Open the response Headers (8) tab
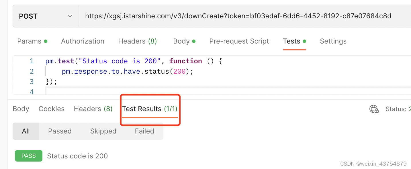 tap(93, 109)
